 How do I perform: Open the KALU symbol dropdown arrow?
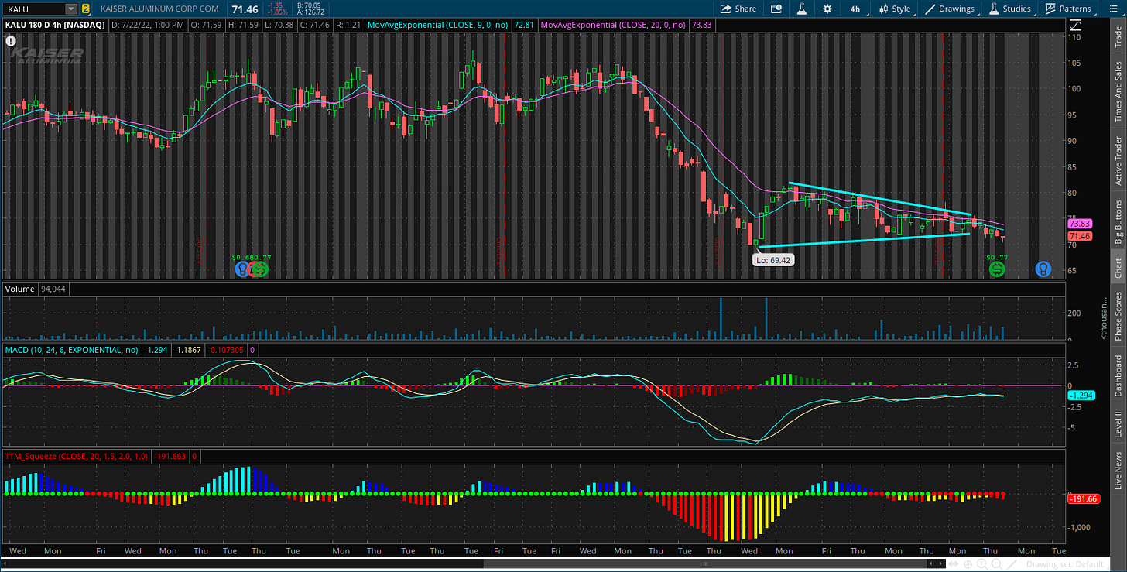[x=71, y=9]
